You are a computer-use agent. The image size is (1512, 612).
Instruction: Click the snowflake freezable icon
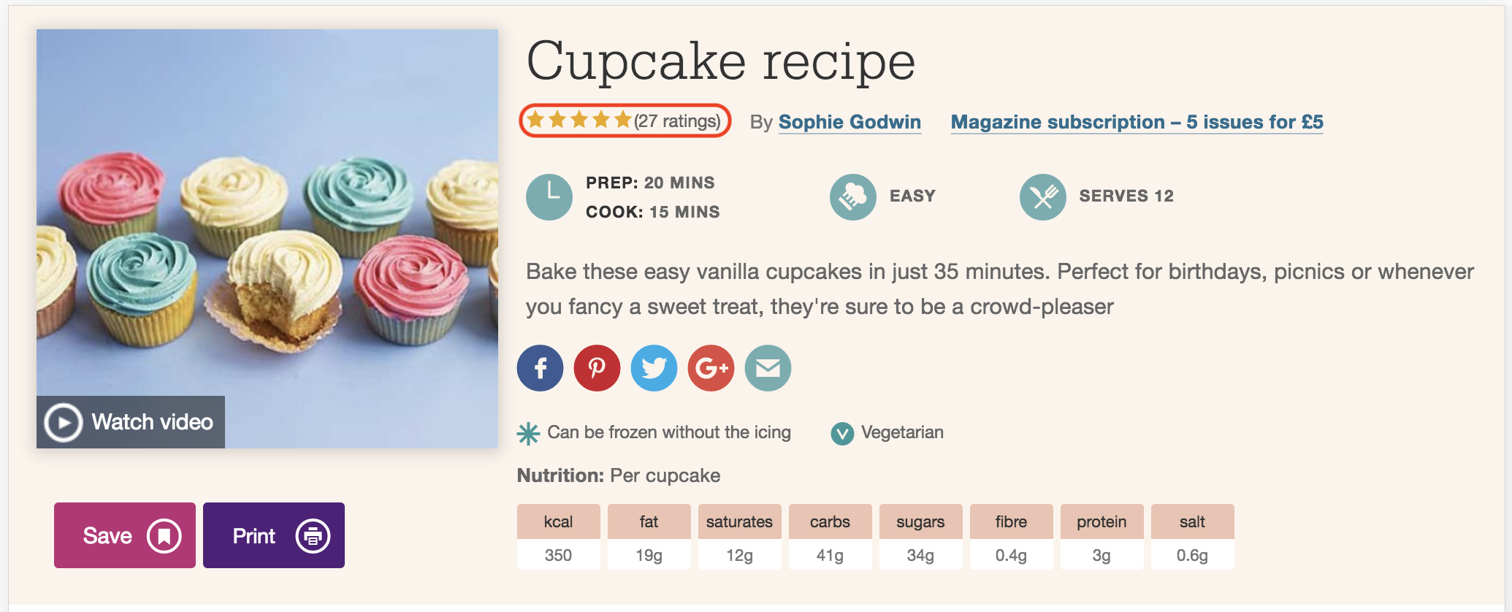click(x=528, y=434)
